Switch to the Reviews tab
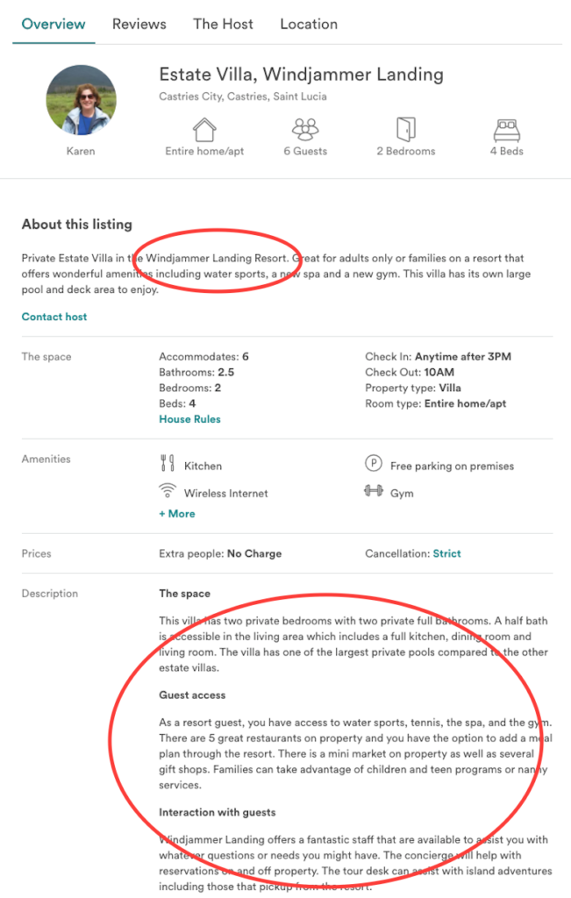Screen dimensions: 571x898 [x=139, y=24]
